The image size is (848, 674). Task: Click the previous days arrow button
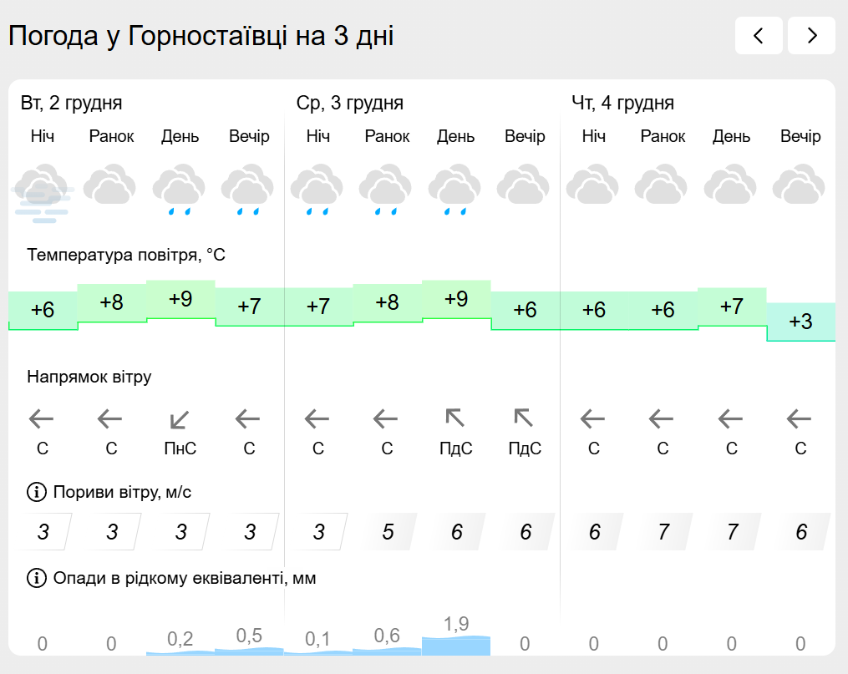(759, 36)
